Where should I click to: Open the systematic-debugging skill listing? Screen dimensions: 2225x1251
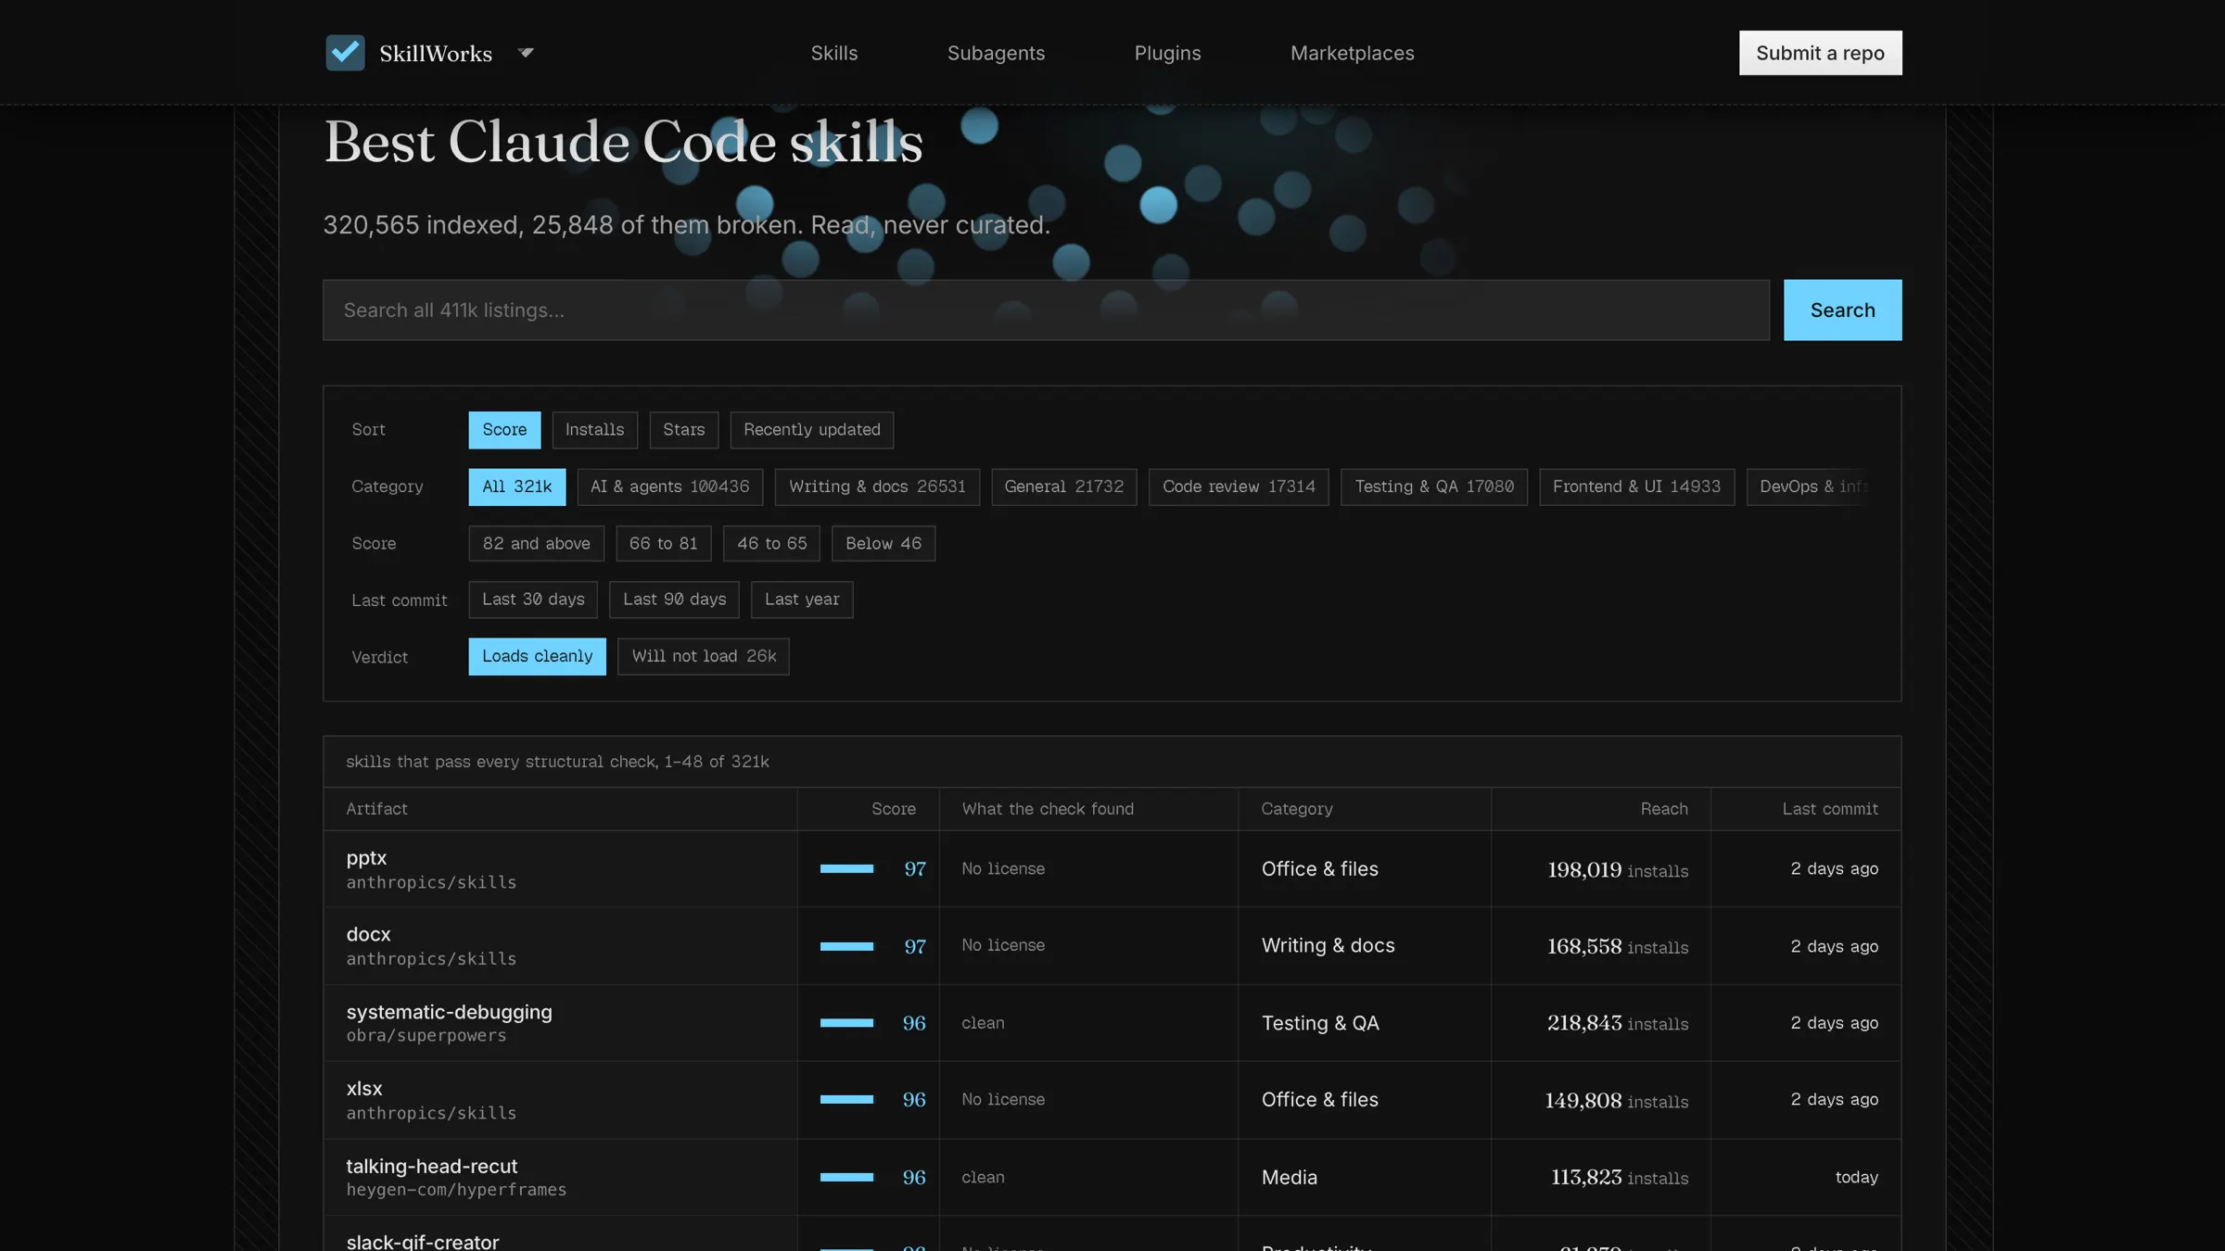449,1012
